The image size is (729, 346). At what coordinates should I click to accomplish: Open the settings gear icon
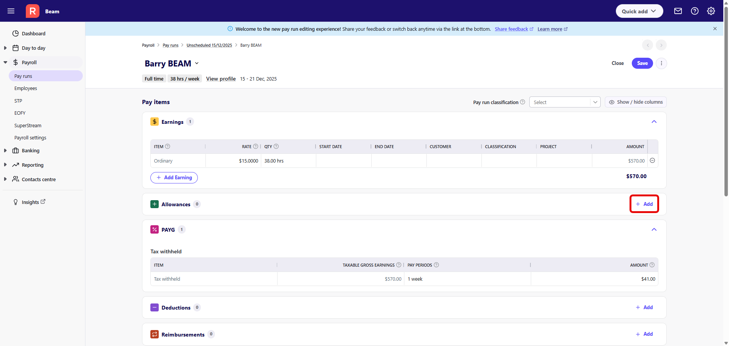pos(711,11)
